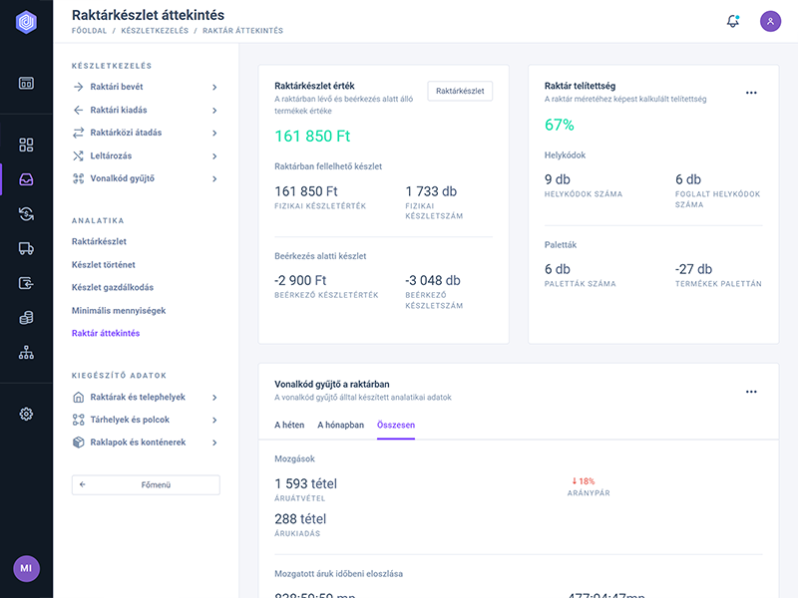
Task: Expand Raktárak és telephelyek chevron
Action: click(214, 397)
